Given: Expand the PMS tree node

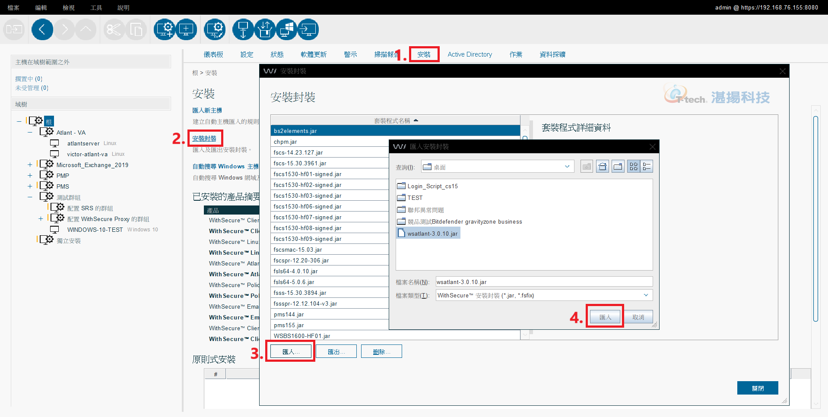Looking at the screenshot, I should (30, 186).
